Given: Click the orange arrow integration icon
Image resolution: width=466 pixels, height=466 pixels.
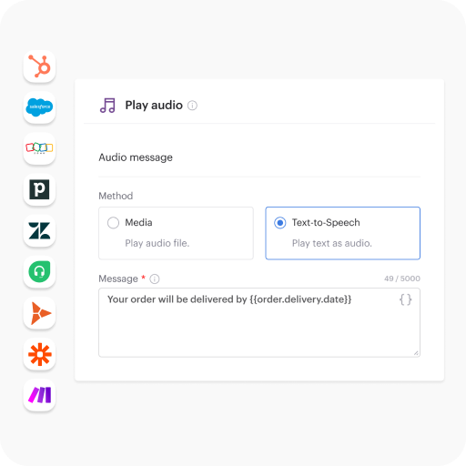Looking at the screenshot, I should pos(39,313).
